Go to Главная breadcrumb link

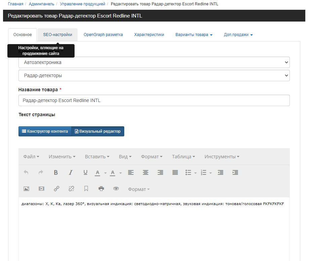point(15,4)
